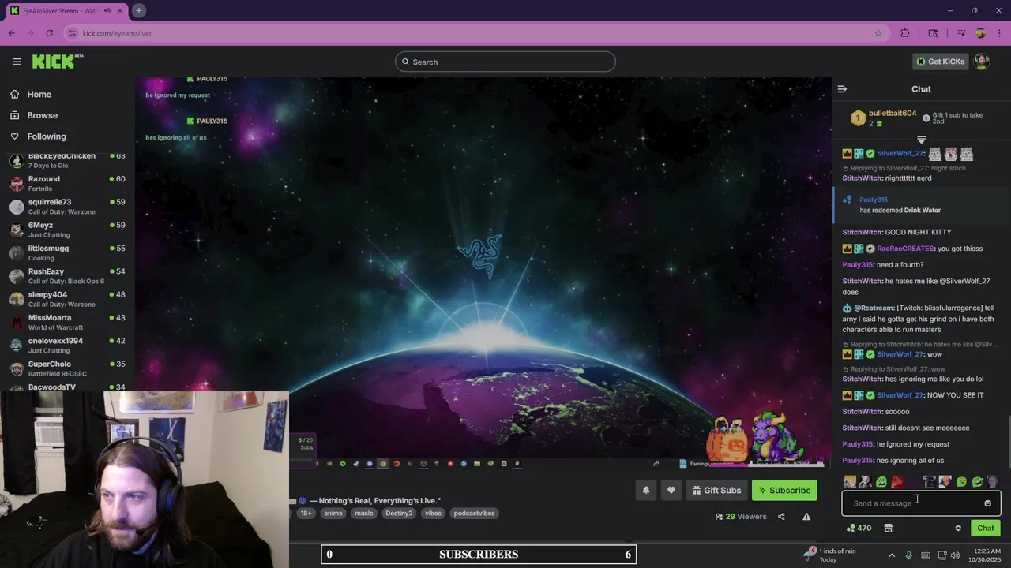Image resolution: width=1011 pixels, height=568 pixels.
Task: Click the Gift Subs button
Action: [716, 491]
